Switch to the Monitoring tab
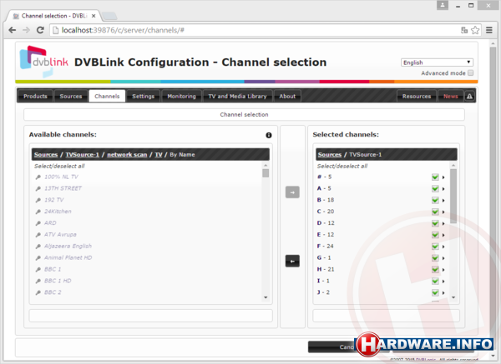Image resolution: width=501 pixels, height=364 pixels. 181,96
